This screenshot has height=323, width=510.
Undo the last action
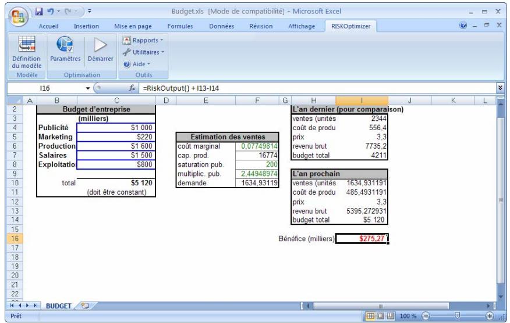pyautogui.click(x=51, y=12)
